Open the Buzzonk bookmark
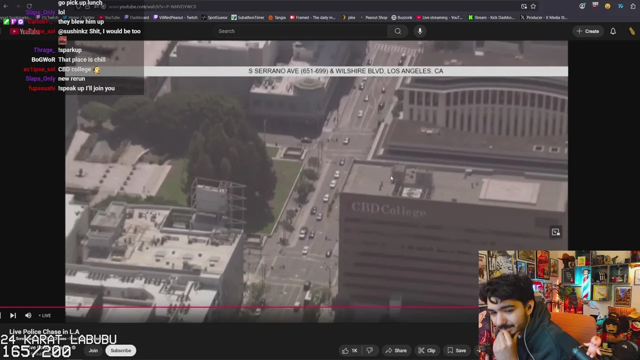640x360 pixels. tap(402, 17)
